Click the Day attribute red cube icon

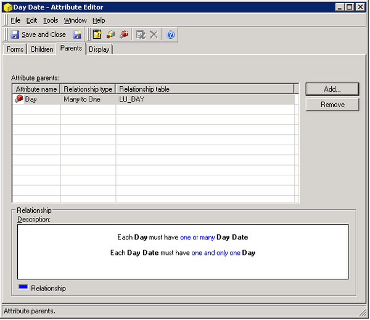click(x=18, y=99)
